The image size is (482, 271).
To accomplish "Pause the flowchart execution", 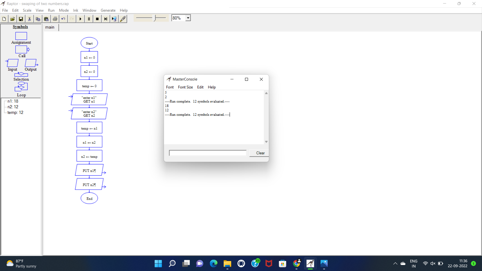I will pyautogui.click(x=89, y=19).
